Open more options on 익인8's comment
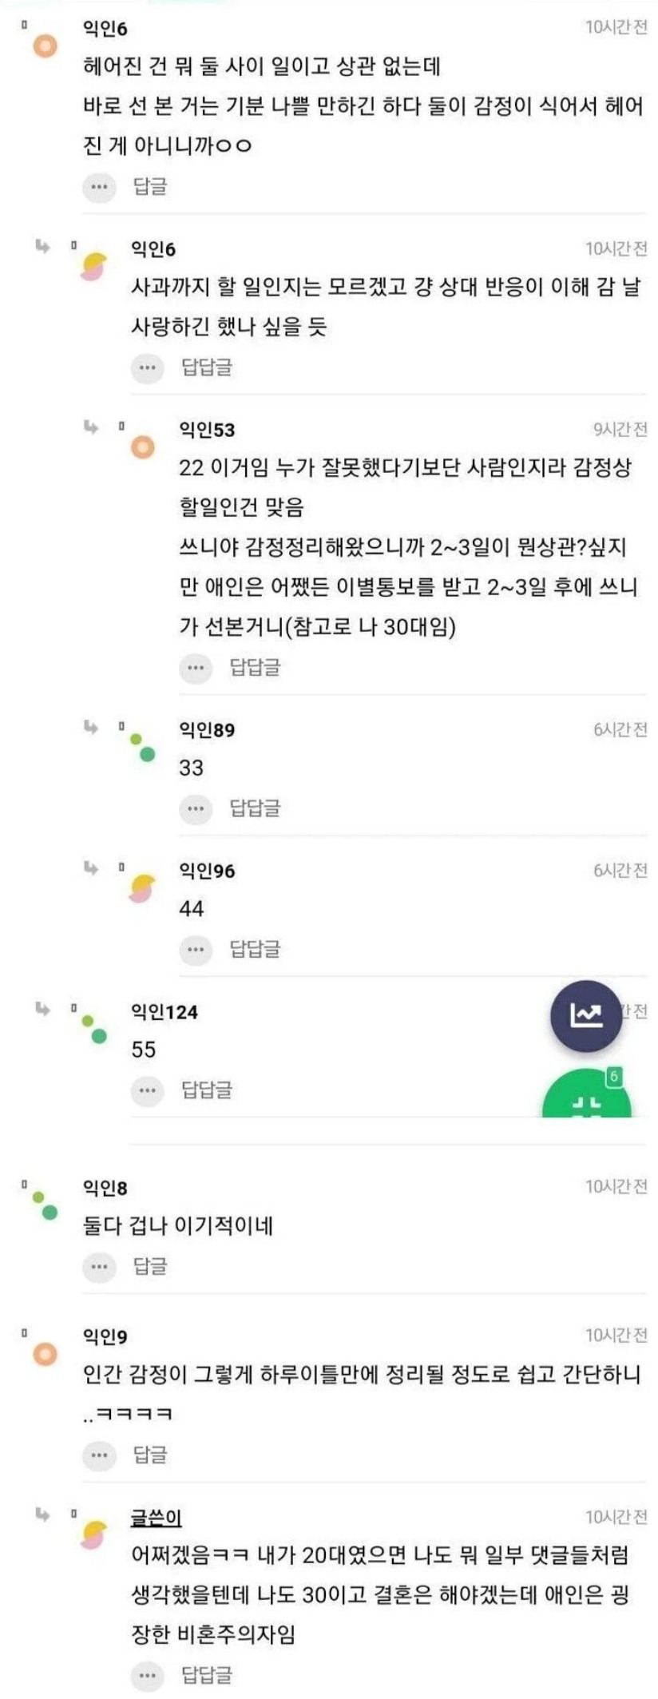658x1699 pixels. 99,1266
